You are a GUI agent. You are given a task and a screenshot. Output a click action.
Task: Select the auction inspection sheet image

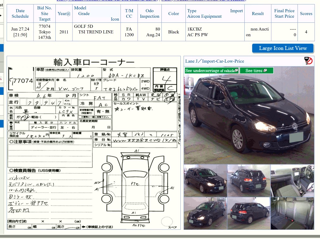click(93, 142)
